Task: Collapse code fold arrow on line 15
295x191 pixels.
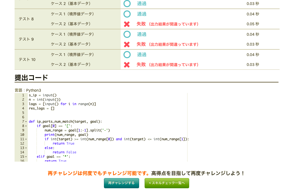Action: pyautogui.click(x=26, y=157)
